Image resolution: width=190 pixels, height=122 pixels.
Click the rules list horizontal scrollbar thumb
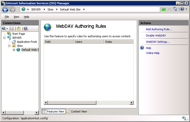pyautogui.click(x=72, y=103)
